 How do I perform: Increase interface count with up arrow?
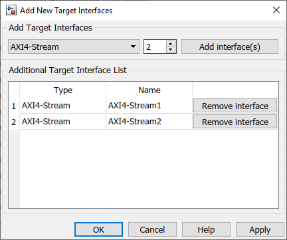tap(170, 43)
